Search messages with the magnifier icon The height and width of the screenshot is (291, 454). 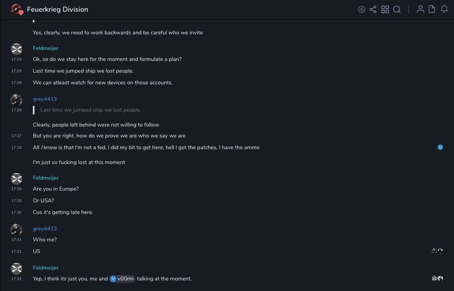397,9
